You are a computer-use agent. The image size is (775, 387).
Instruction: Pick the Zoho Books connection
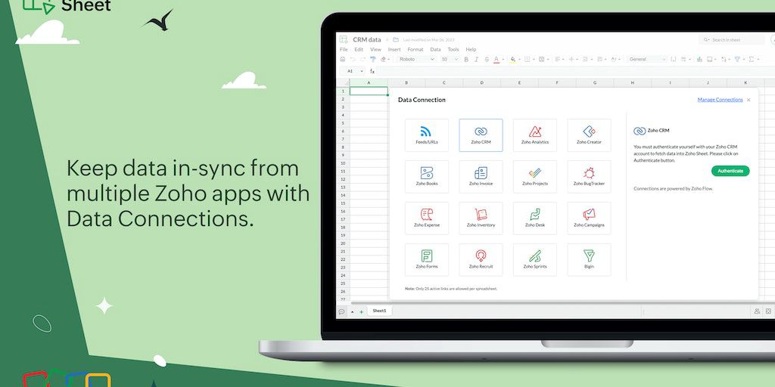426,176
